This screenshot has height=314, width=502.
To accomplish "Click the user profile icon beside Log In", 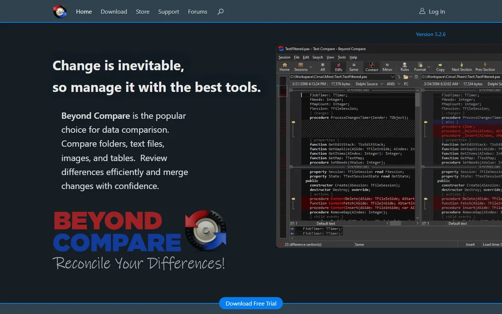I will 422,11.
